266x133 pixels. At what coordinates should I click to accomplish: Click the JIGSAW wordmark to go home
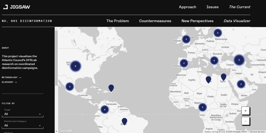(20, 7)
